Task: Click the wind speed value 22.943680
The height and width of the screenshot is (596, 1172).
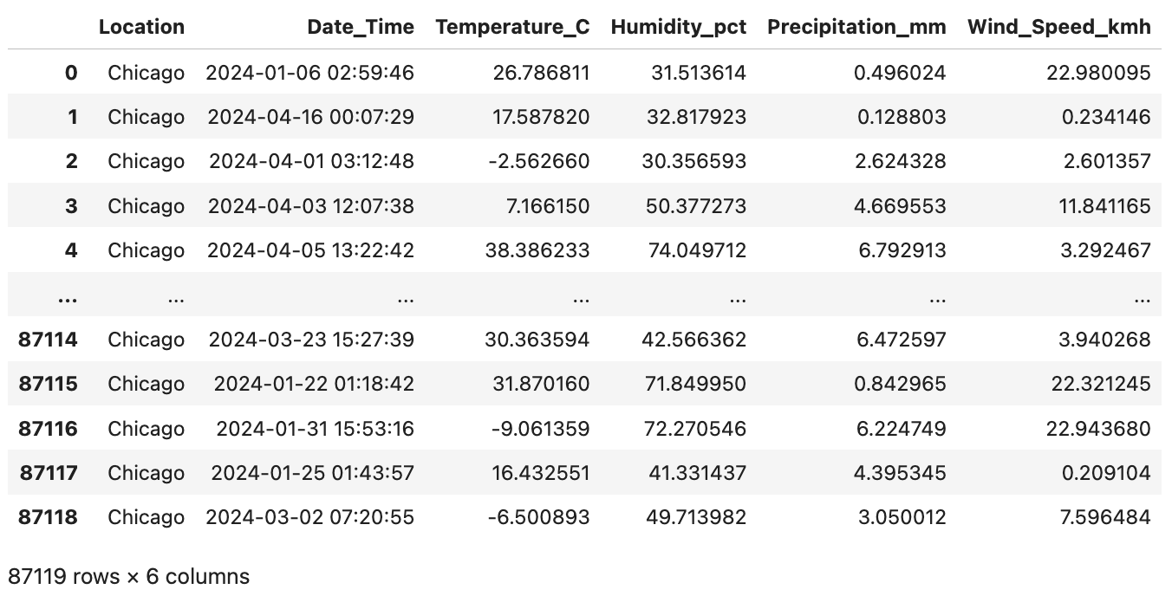Action: coord(1101,429)
